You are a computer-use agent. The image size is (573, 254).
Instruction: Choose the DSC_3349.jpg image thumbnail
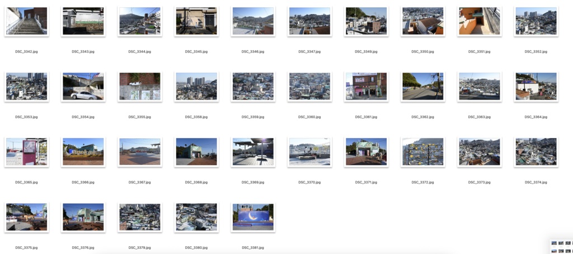pos(366,21)
